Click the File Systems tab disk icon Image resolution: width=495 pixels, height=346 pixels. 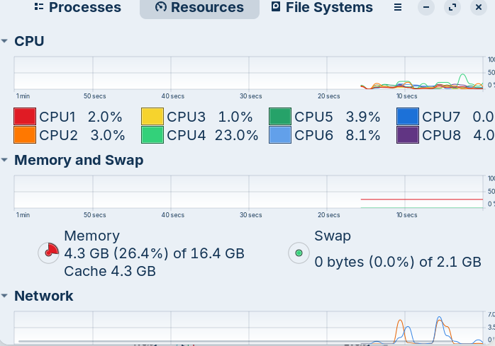click(x=276, y=6)
